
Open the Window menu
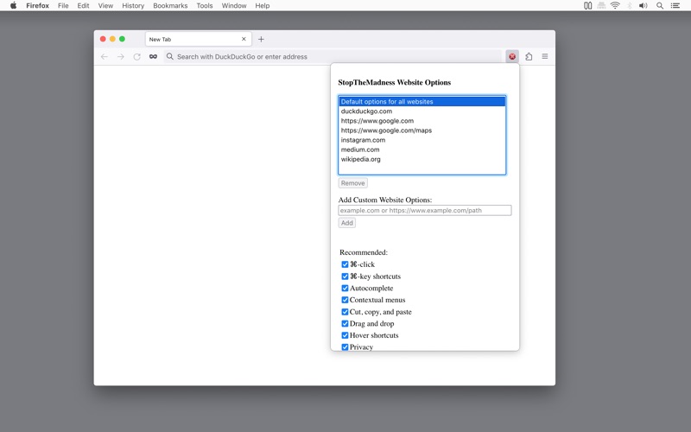coord(234,6)
